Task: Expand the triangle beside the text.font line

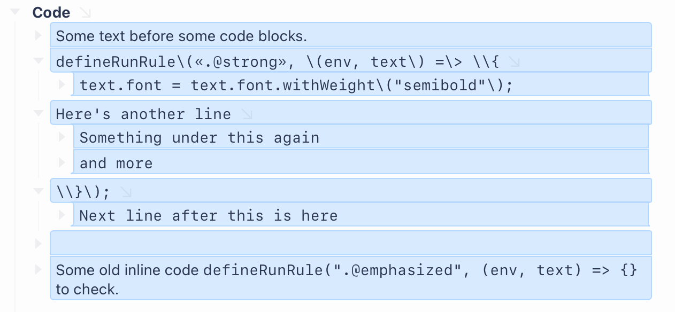Action: (x=62, y=84)
